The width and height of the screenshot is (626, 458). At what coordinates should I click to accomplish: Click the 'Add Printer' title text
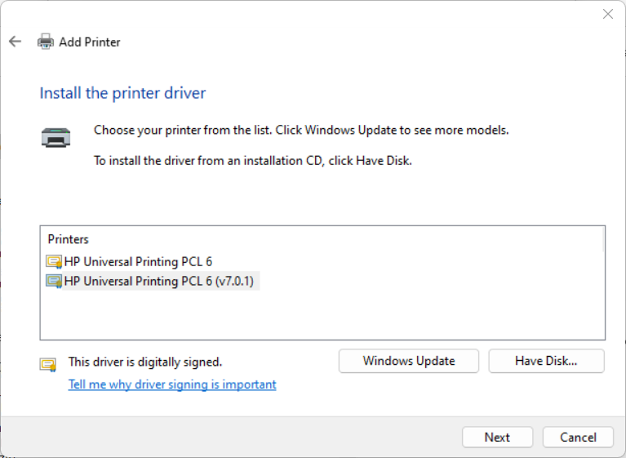[90, 42]
